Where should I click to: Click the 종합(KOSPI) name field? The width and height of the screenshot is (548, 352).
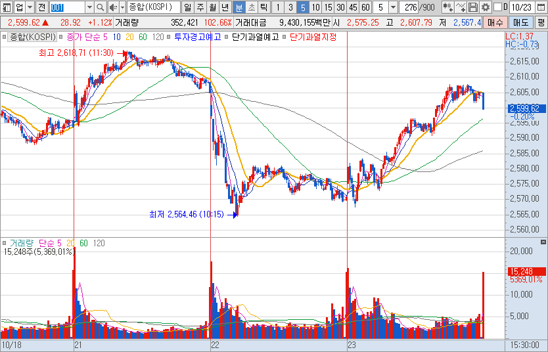(153, 7)
